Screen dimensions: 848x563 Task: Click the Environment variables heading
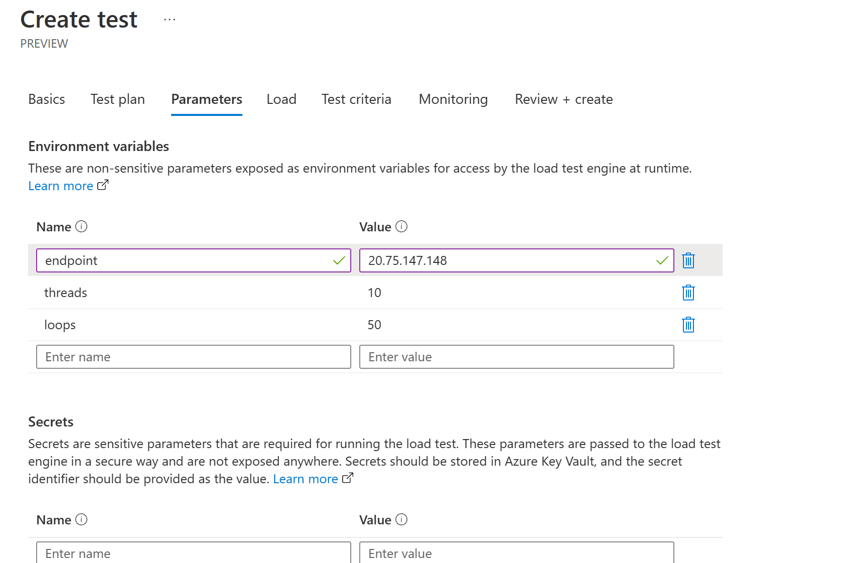pyautogui.click(x=98, y=147)
